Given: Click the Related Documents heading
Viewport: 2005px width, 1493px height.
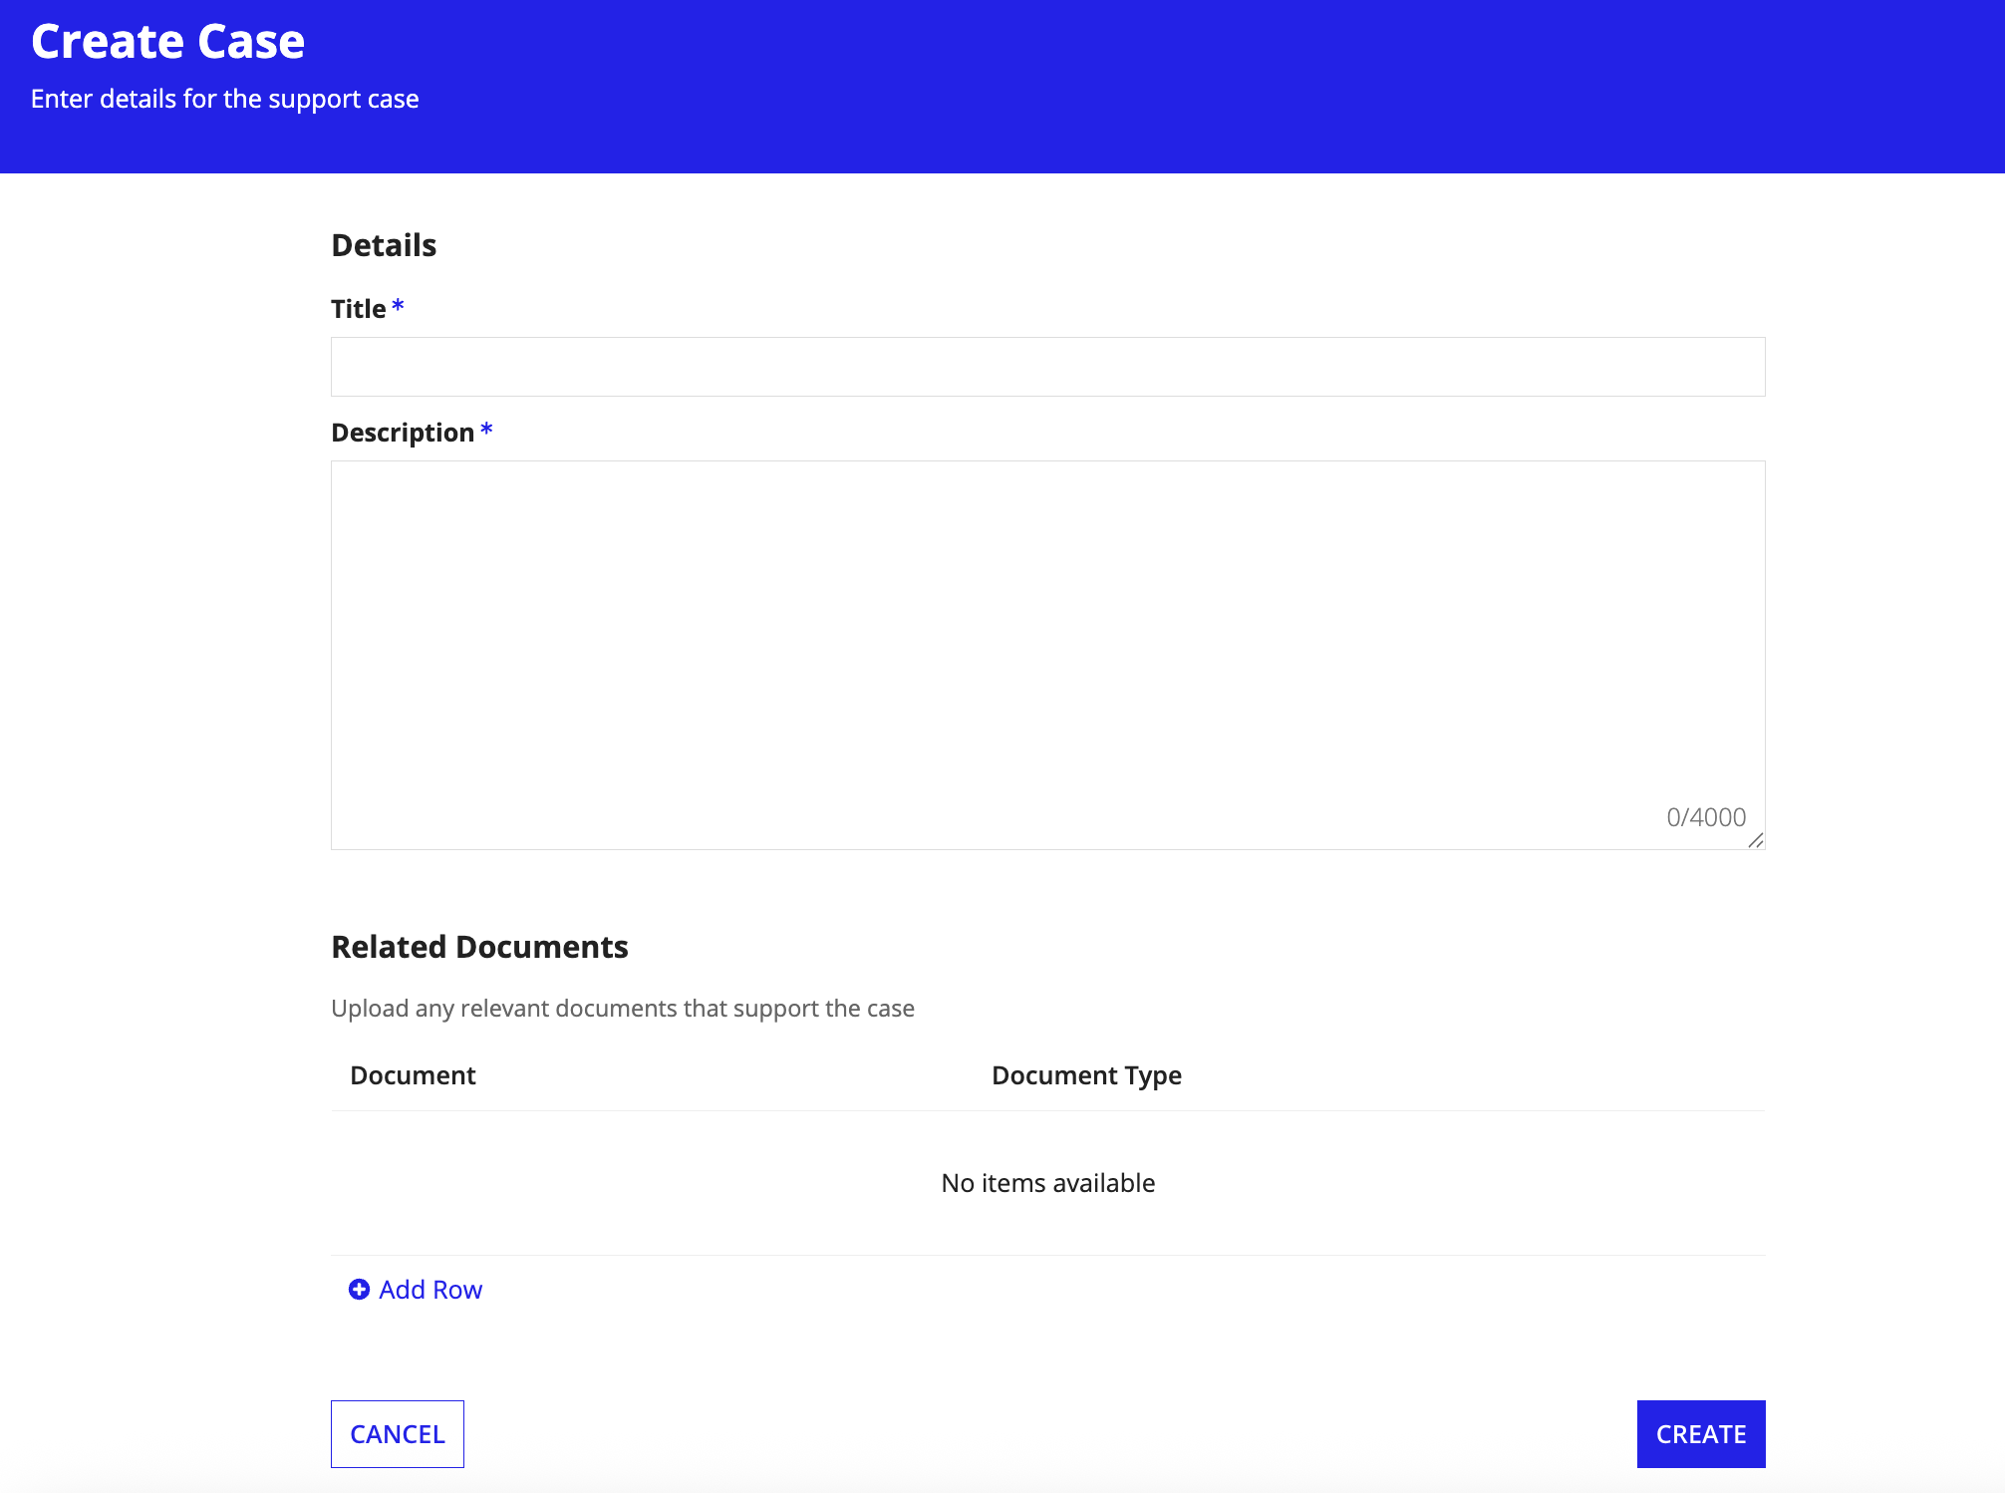Looking at the screenshot, I should 479,947.
